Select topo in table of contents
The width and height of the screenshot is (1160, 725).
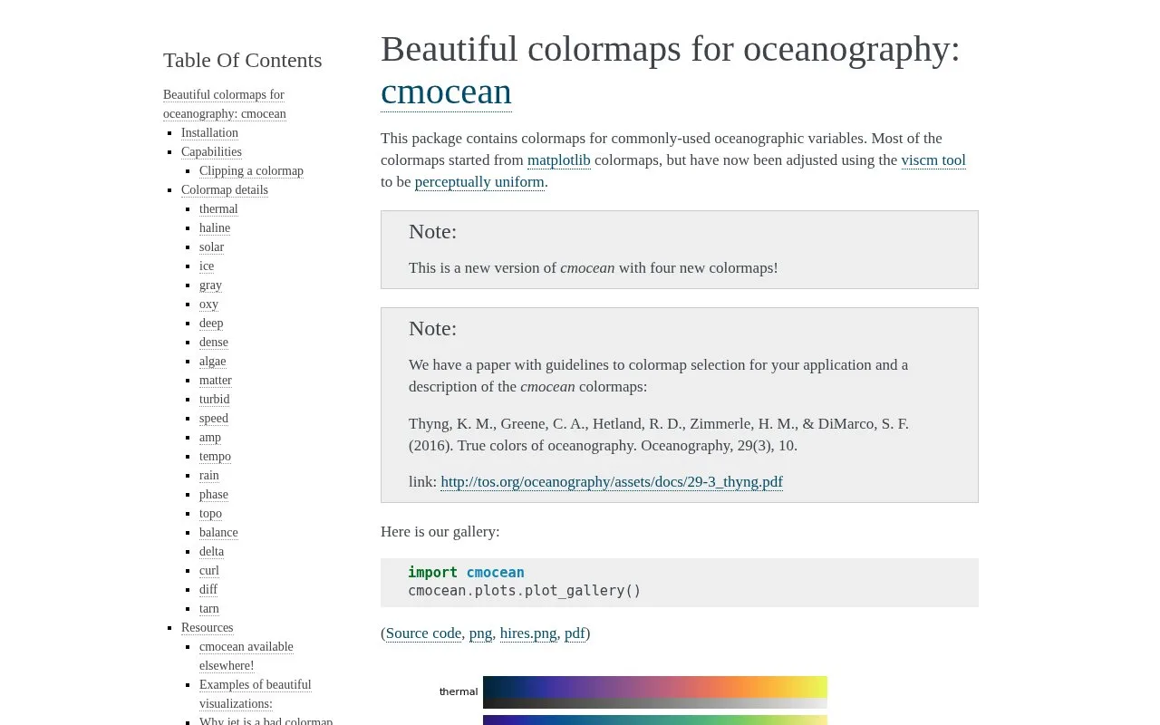click(x=210, y=514)
